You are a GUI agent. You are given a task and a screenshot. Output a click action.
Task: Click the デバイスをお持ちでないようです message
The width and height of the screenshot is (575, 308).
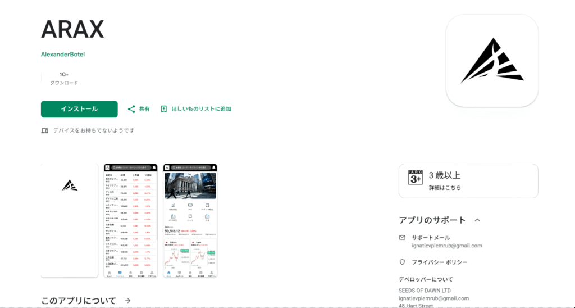click(94, 130)
